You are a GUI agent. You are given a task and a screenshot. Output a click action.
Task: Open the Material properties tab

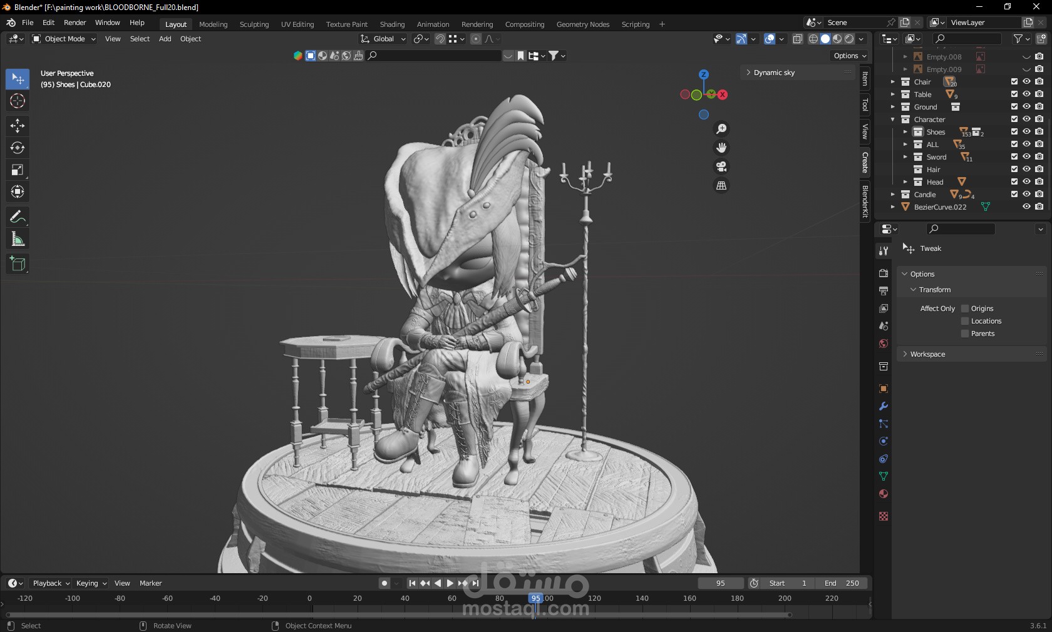point(884,494)
